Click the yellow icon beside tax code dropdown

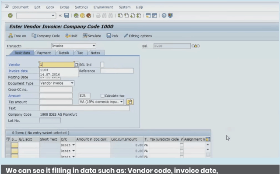point(130,102)
